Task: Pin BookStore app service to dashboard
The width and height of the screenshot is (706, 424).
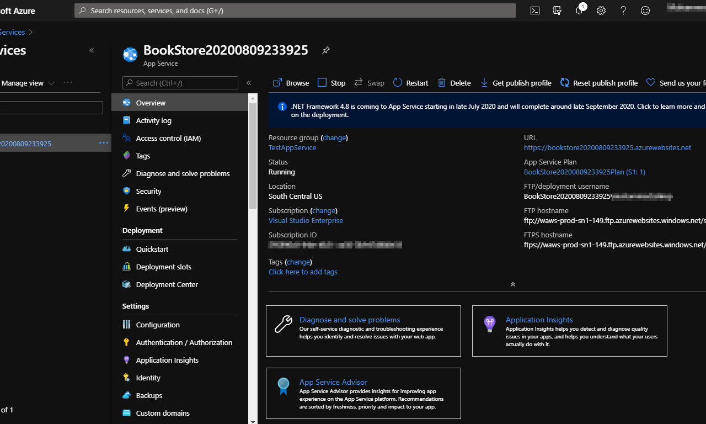Action: pyautogui.click(x=326, y=51)
